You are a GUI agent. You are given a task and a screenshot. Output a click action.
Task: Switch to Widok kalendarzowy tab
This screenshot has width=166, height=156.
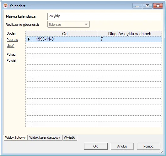45,137
